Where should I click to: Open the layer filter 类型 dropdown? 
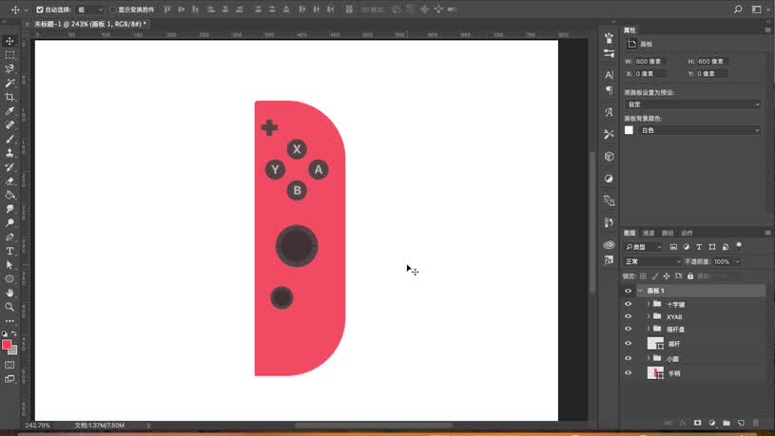(644, 247)
